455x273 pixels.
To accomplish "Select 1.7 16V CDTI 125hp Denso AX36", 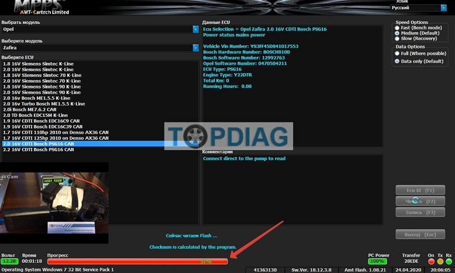I will tap(56, 138).
